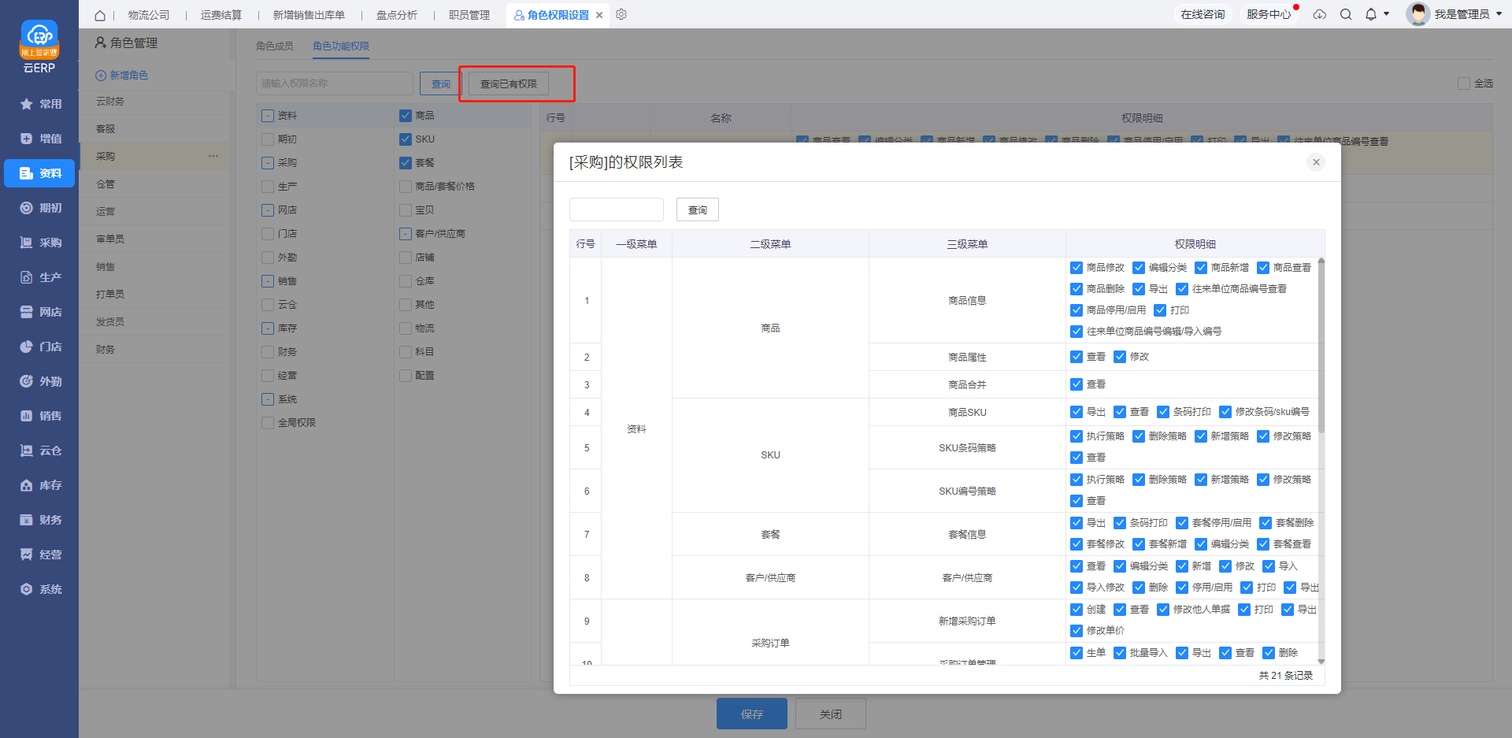
Task: Expand the notification bell dropdown arrow
Action: (x=1387, y=14)
